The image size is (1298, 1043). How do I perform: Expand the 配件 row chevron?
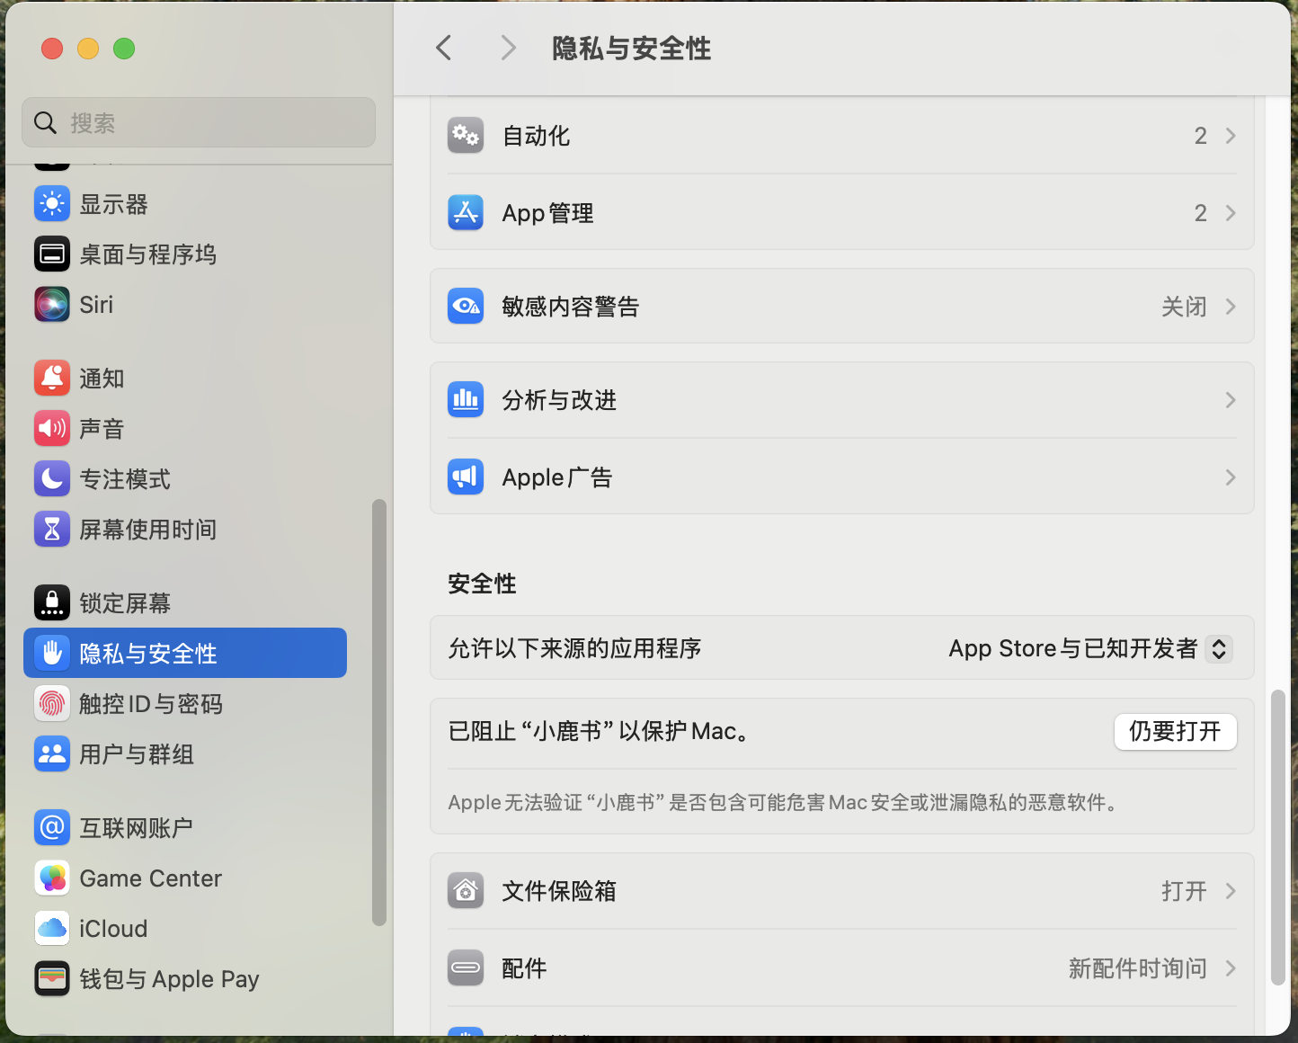(x=1231, y=968)
